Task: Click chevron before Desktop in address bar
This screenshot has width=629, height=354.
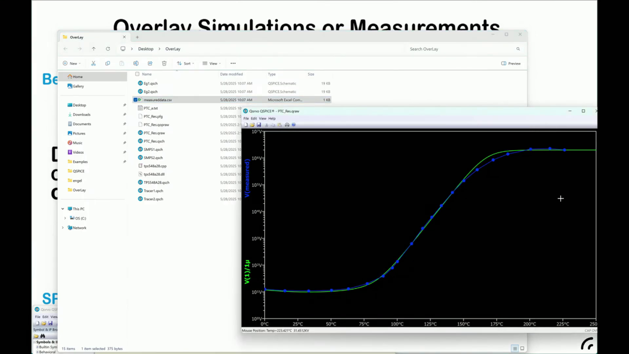Action: coord(132,49)
